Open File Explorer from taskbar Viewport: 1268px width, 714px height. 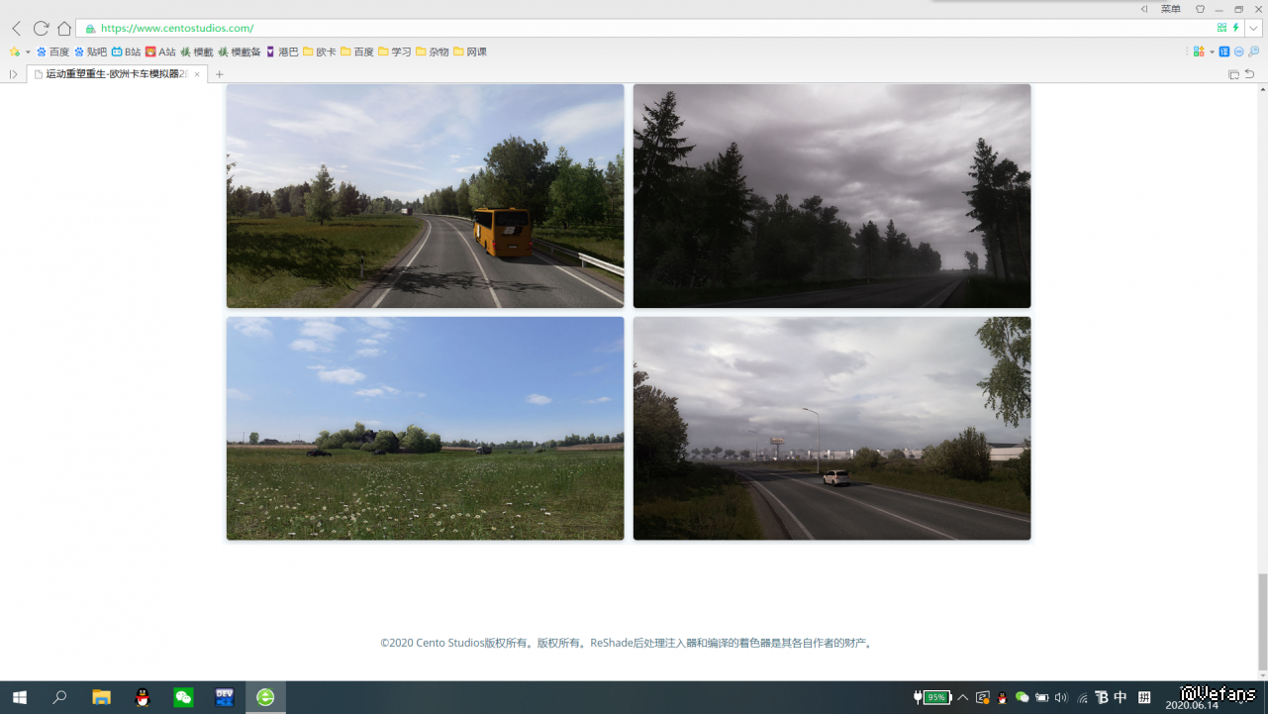coord(101,697)
